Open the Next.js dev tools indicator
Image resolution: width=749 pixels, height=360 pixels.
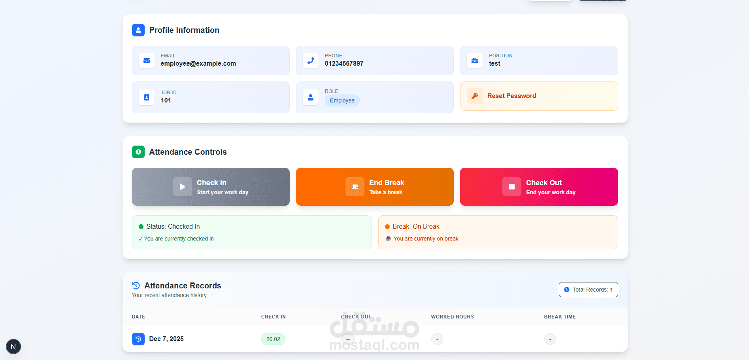[13, 347]
